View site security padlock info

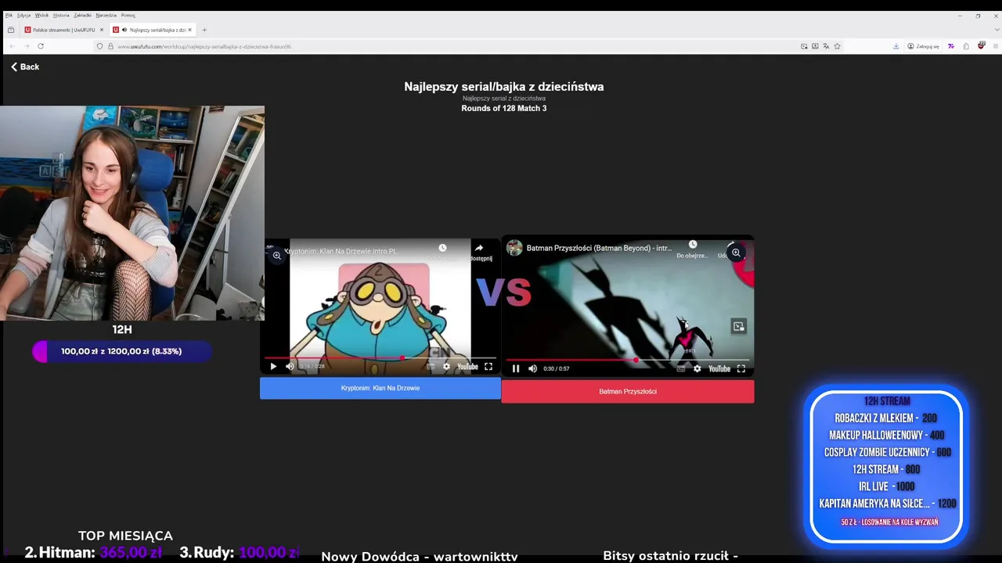[110, 46]
